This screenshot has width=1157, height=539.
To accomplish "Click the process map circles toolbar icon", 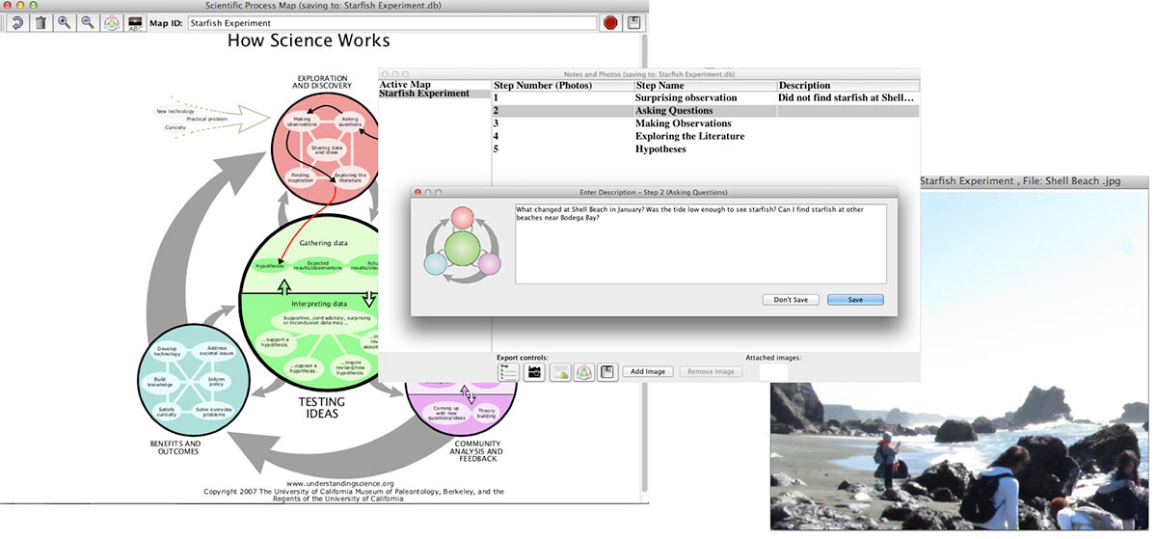I will pos(112,22).
